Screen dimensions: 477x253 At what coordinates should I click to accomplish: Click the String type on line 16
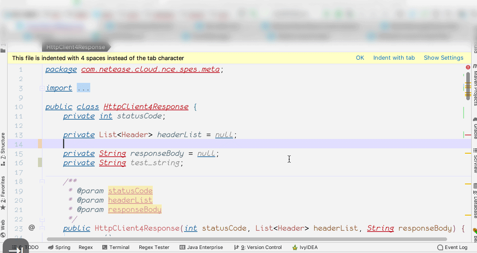pyautogui.click(x=113, y=163)
